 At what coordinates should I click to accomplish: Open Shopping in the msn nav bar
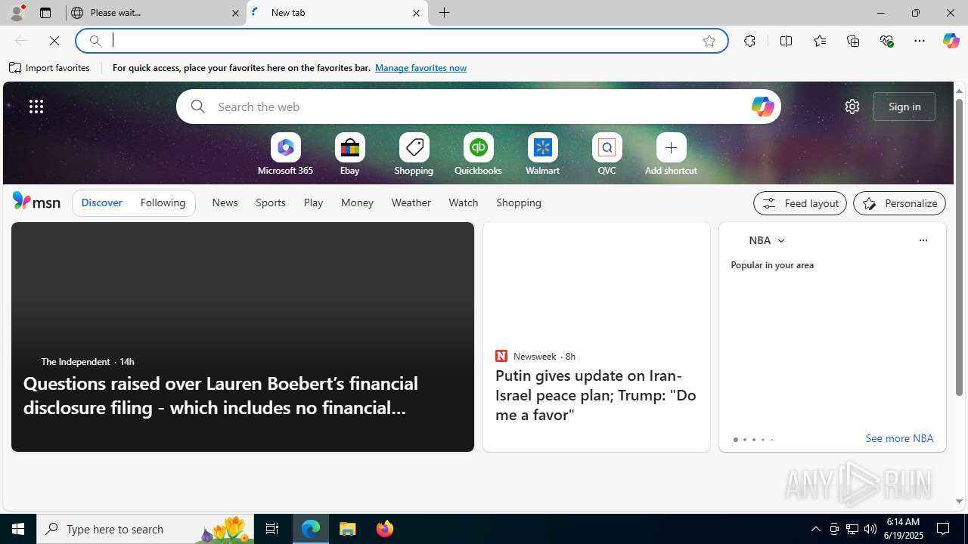click(x=519, y=202)
